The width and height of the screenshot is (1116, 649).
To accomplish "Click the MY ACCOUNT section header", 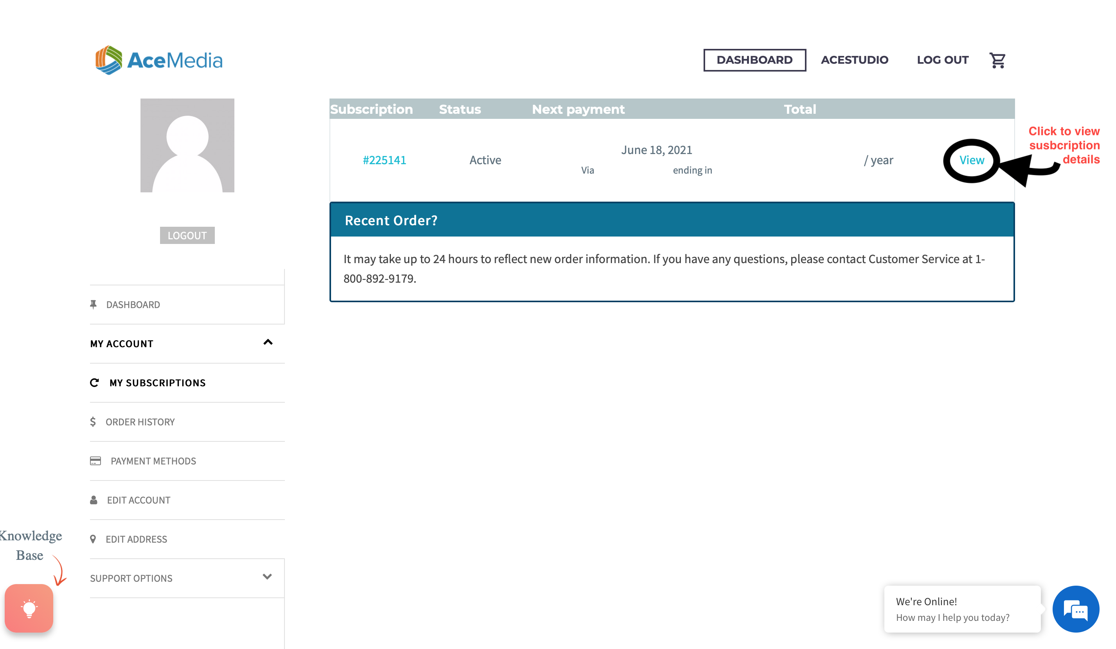I will click(x=122, y=344).
